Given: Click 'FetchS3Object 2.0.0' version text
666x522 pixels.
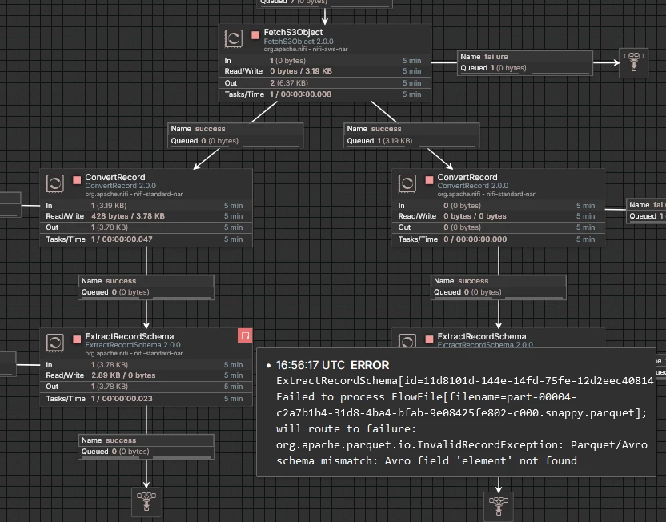Looking at the screenshot, I should point(299,41).
